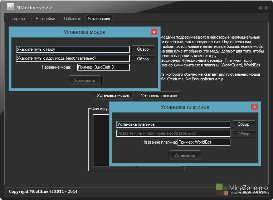Focus the mod core path field in mods dialog
This screenshot has width=273, height=200.
[73, 58]
